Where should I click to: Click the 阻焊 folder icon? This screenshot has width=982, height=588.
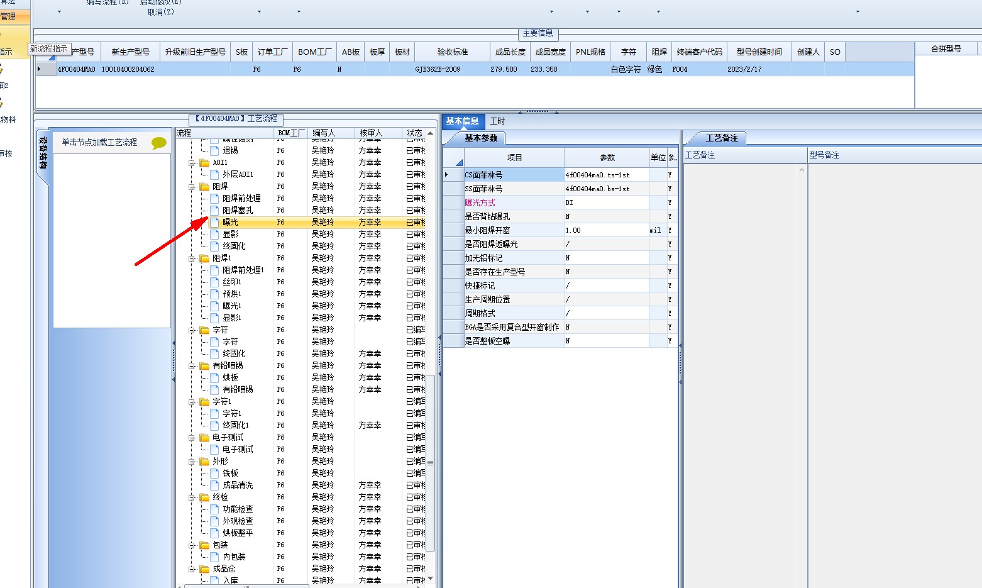coord(204,186)
